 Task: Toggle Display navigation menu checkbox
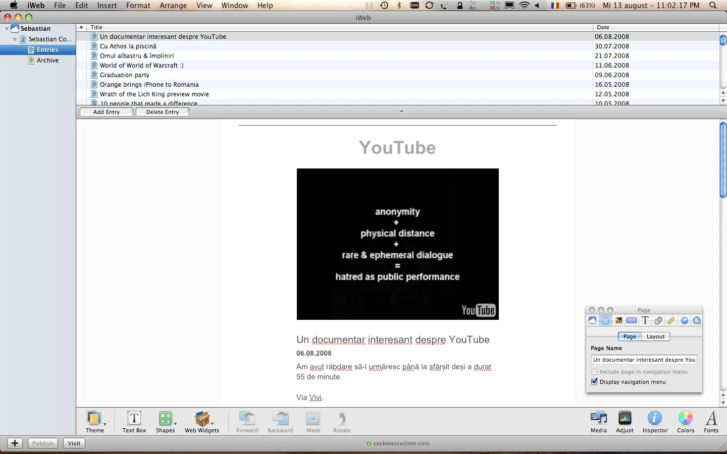594,382
